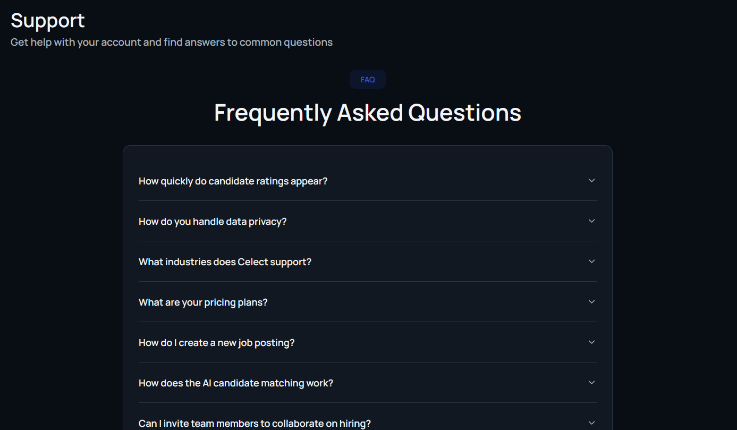Click the arrow icon for AI candidate matching
The image size is (737, 430).
(x=591, y=383)
